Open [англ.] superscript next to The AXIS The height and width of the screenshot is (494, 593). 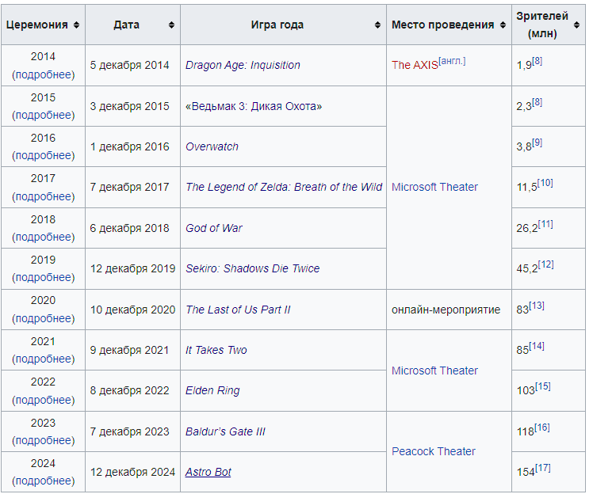[452, 61]
